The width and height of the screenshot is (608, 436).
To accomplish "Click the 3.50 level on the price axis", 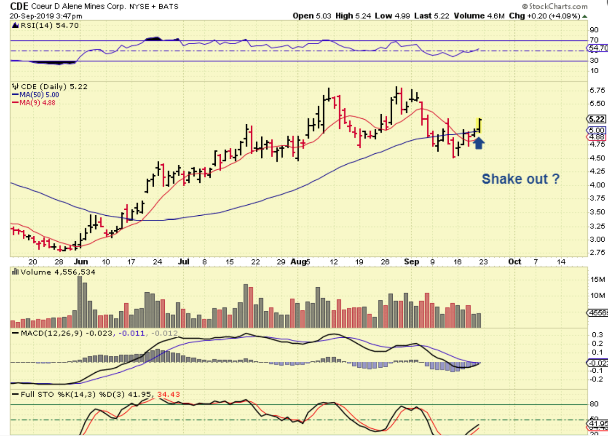I will (597, 212).
